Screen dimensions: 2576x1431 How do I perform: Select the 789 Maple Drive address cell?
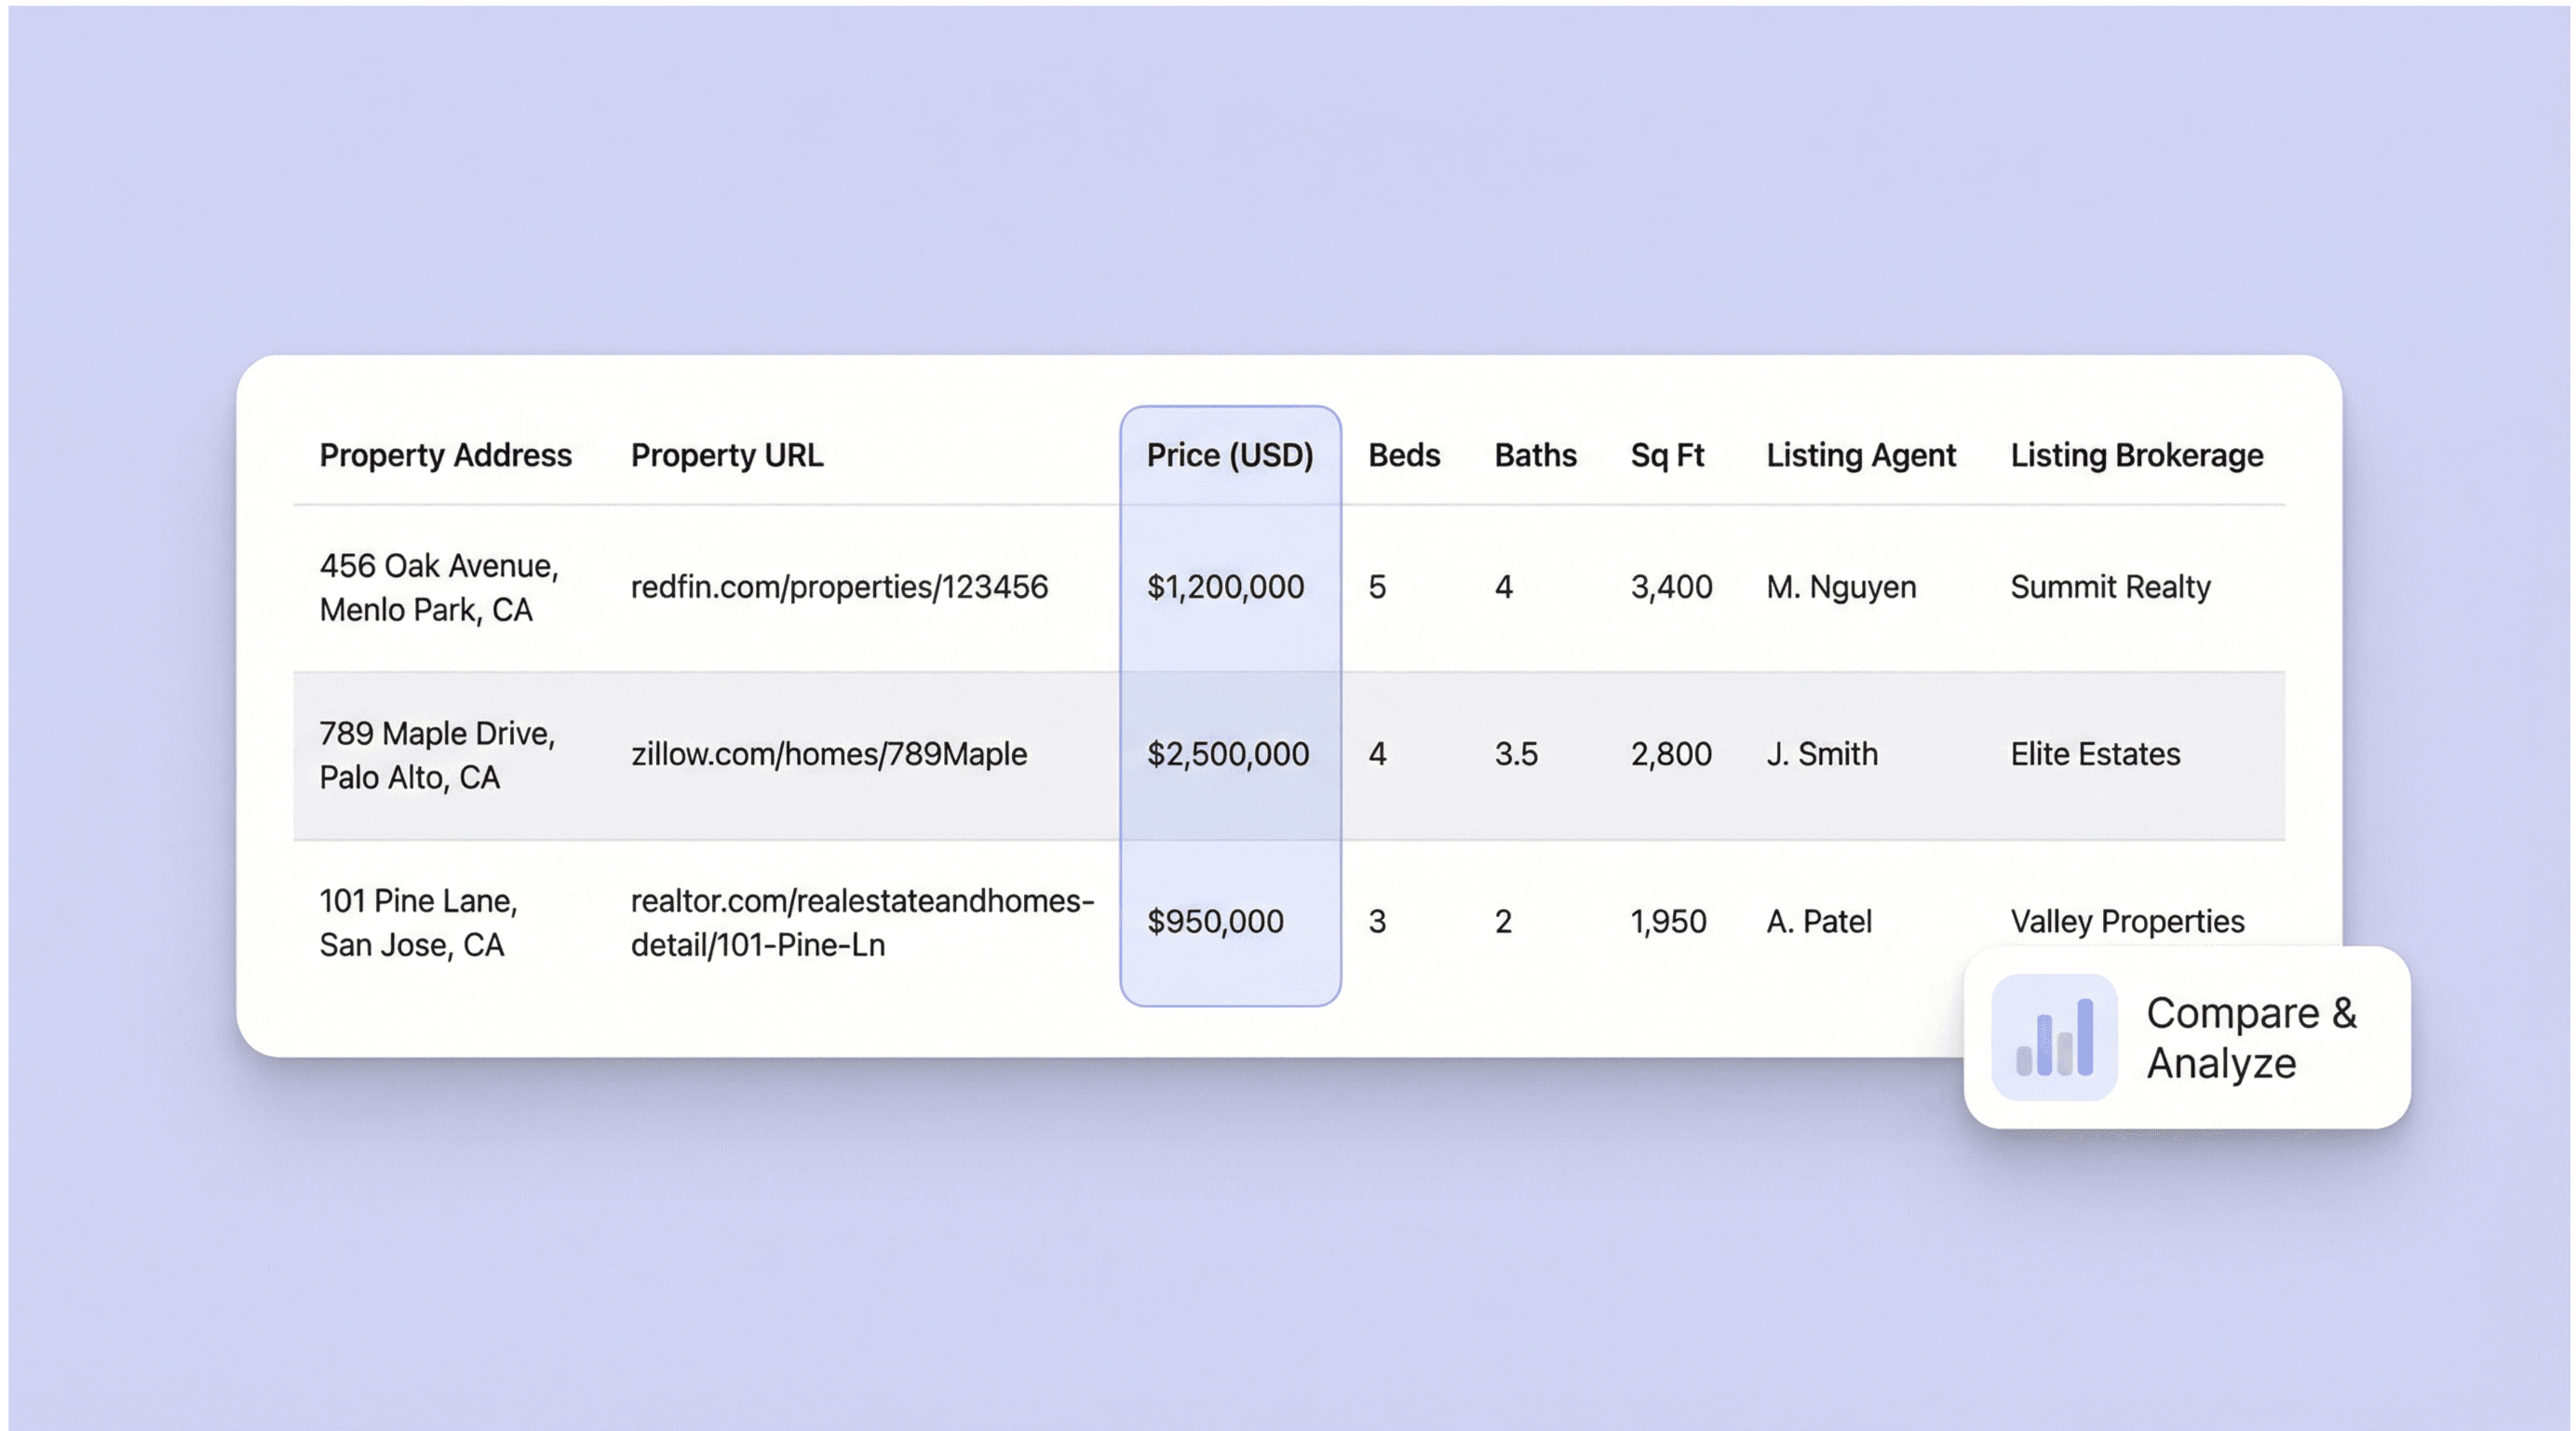(x=436, y=755)
